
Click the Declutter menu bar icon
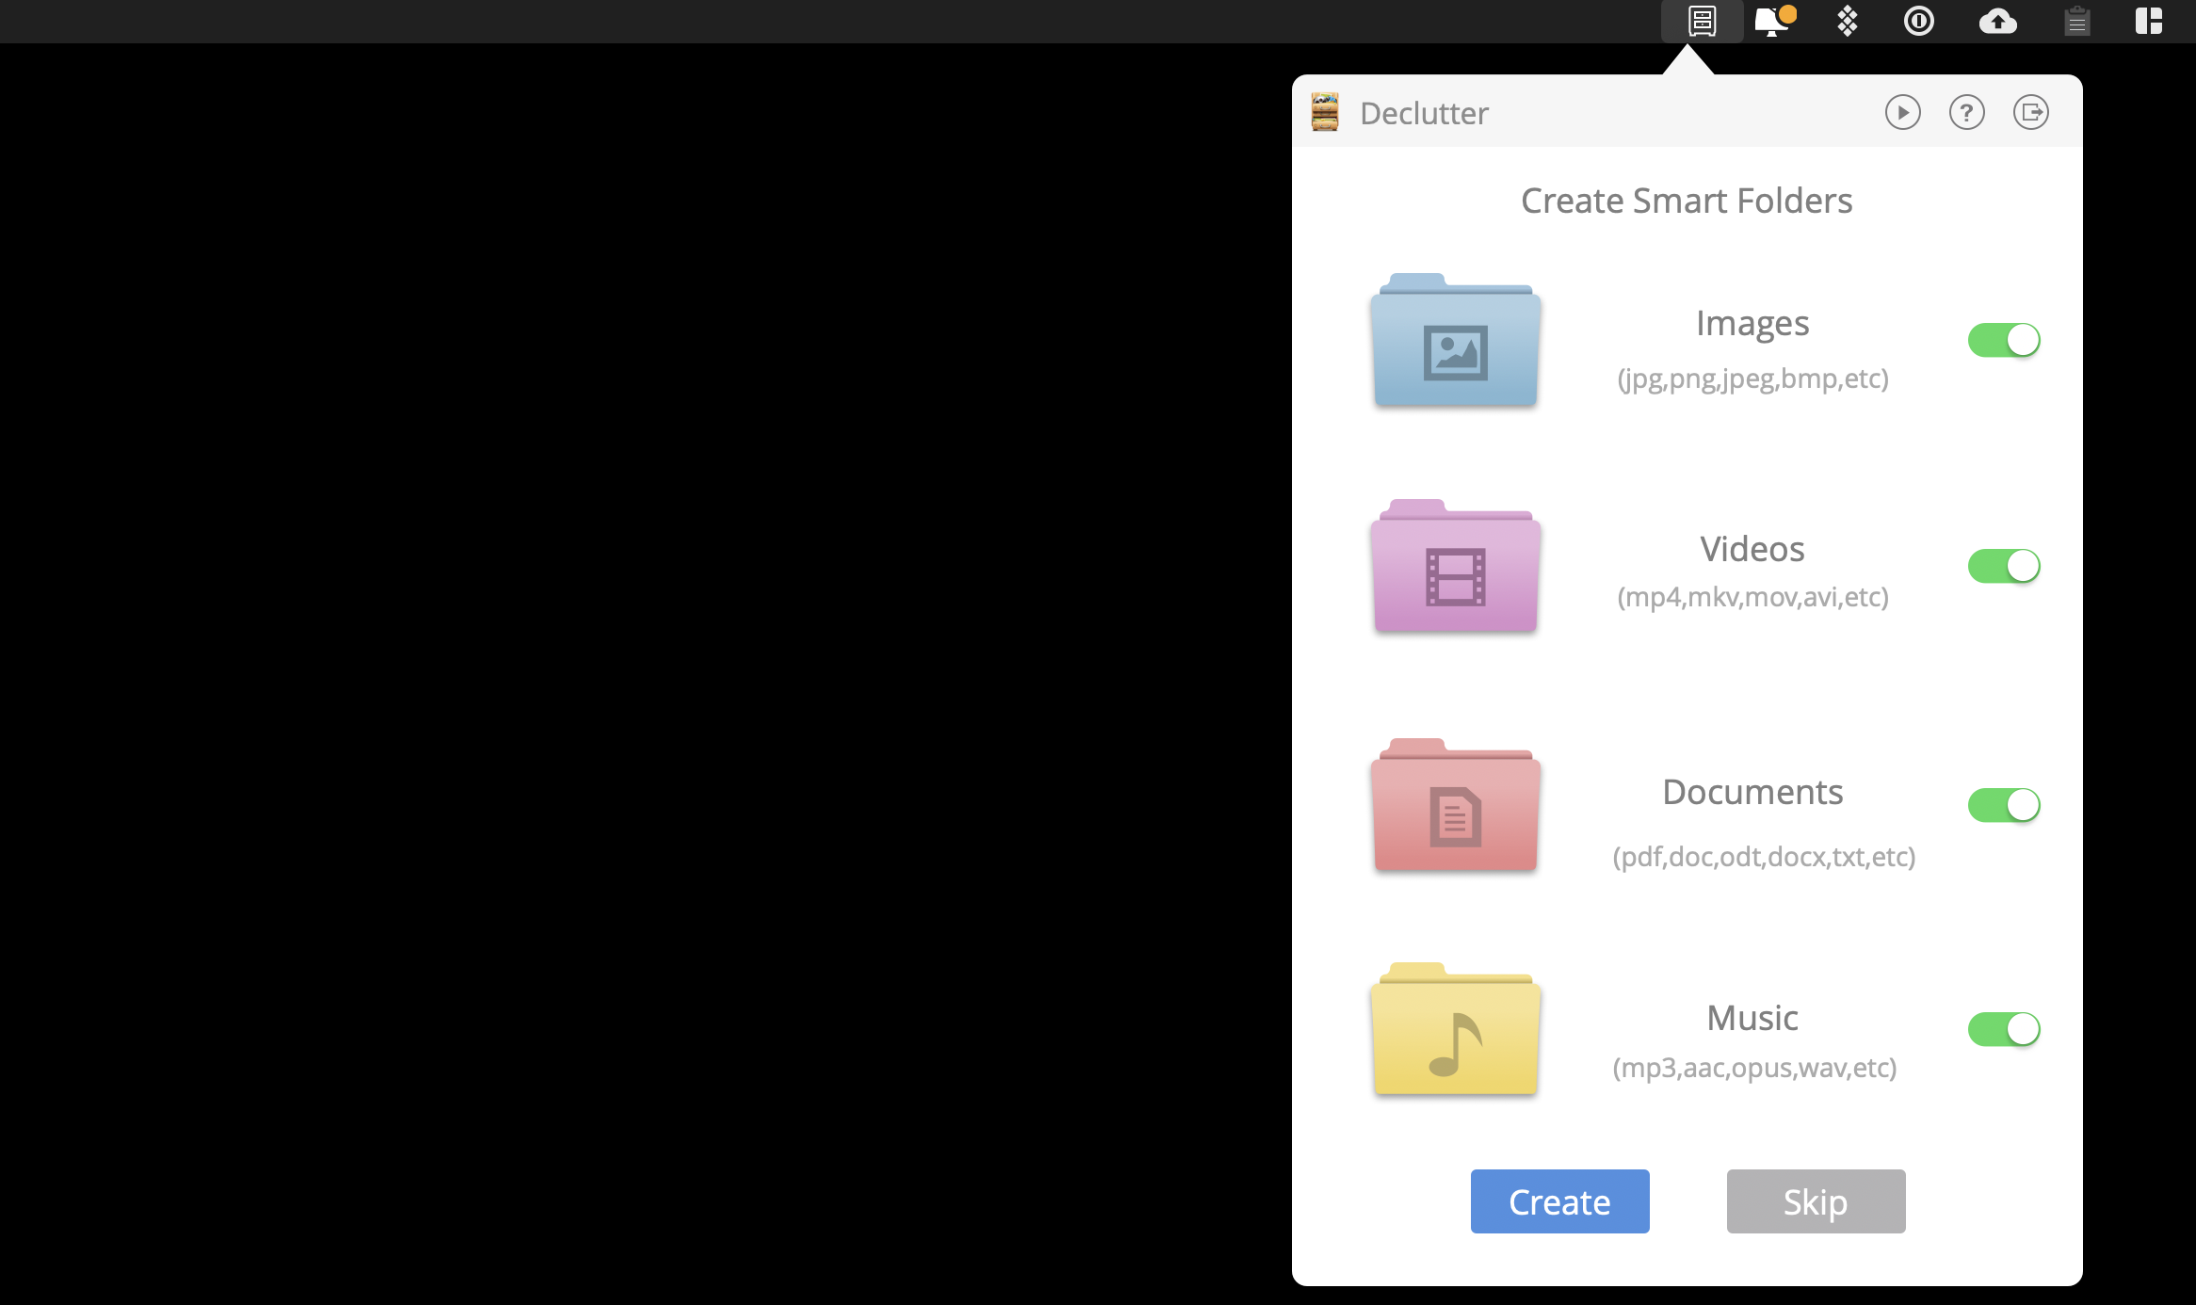coord(1702,21)
